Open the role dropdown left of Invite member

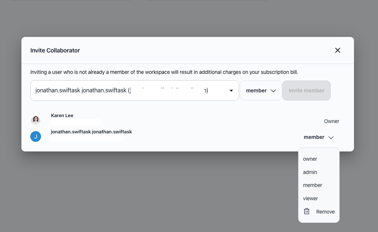pos(260,91)
